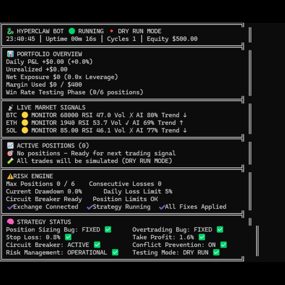Click the ETH trend up arrow

point(181,122)
